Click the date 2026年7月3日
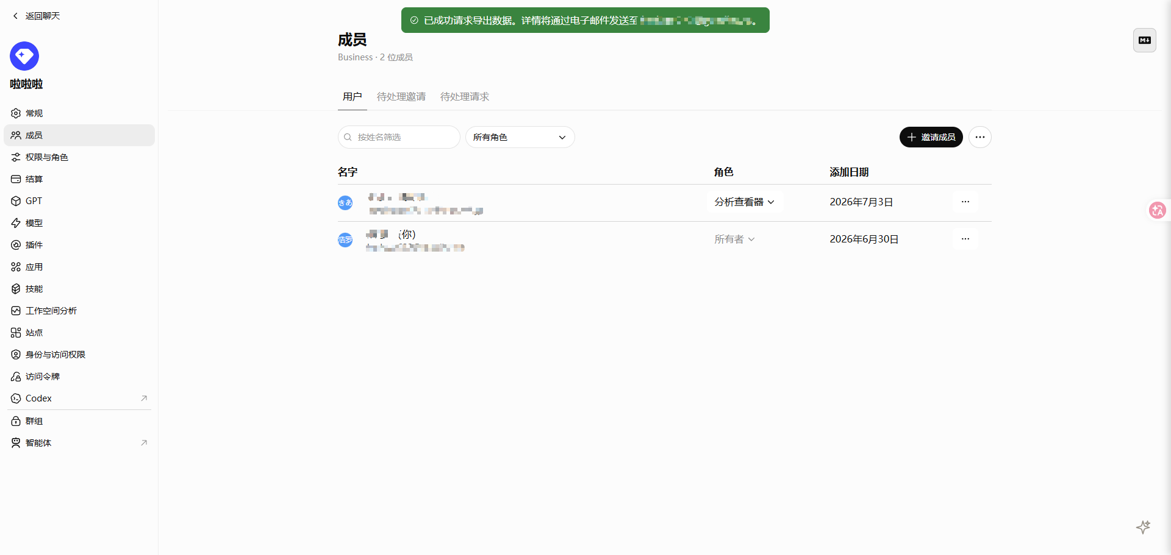Screen dimensions: 1171x555 [861, 202]
